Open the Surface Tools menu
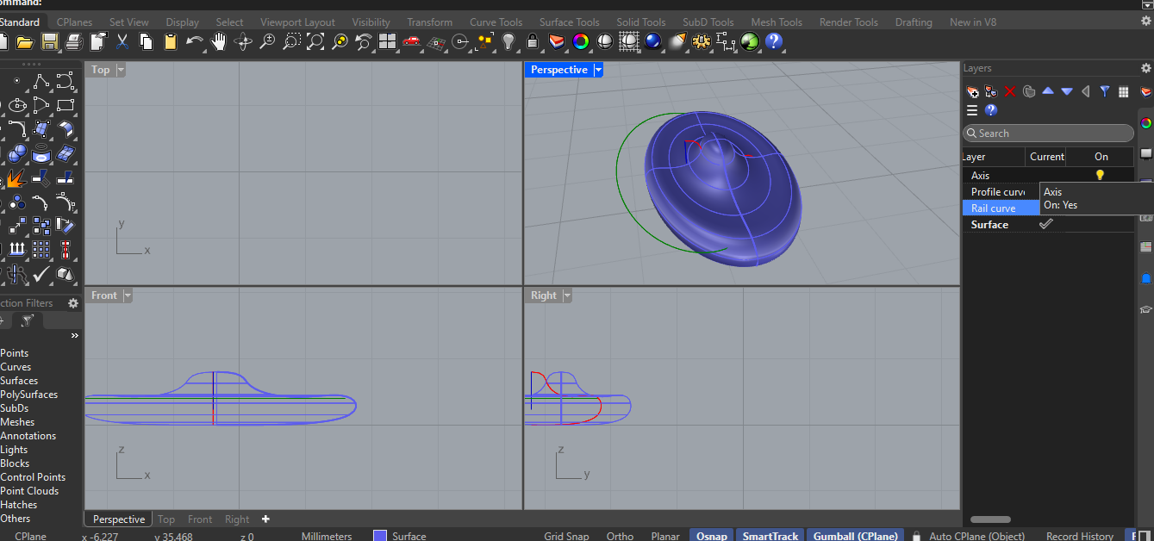 [569, 22]
